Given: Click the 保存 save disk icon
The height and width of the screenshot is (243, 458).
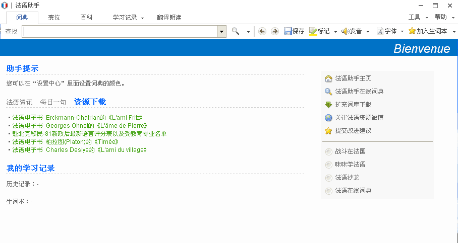Looking at the screenshot, I should click(288, 31).
